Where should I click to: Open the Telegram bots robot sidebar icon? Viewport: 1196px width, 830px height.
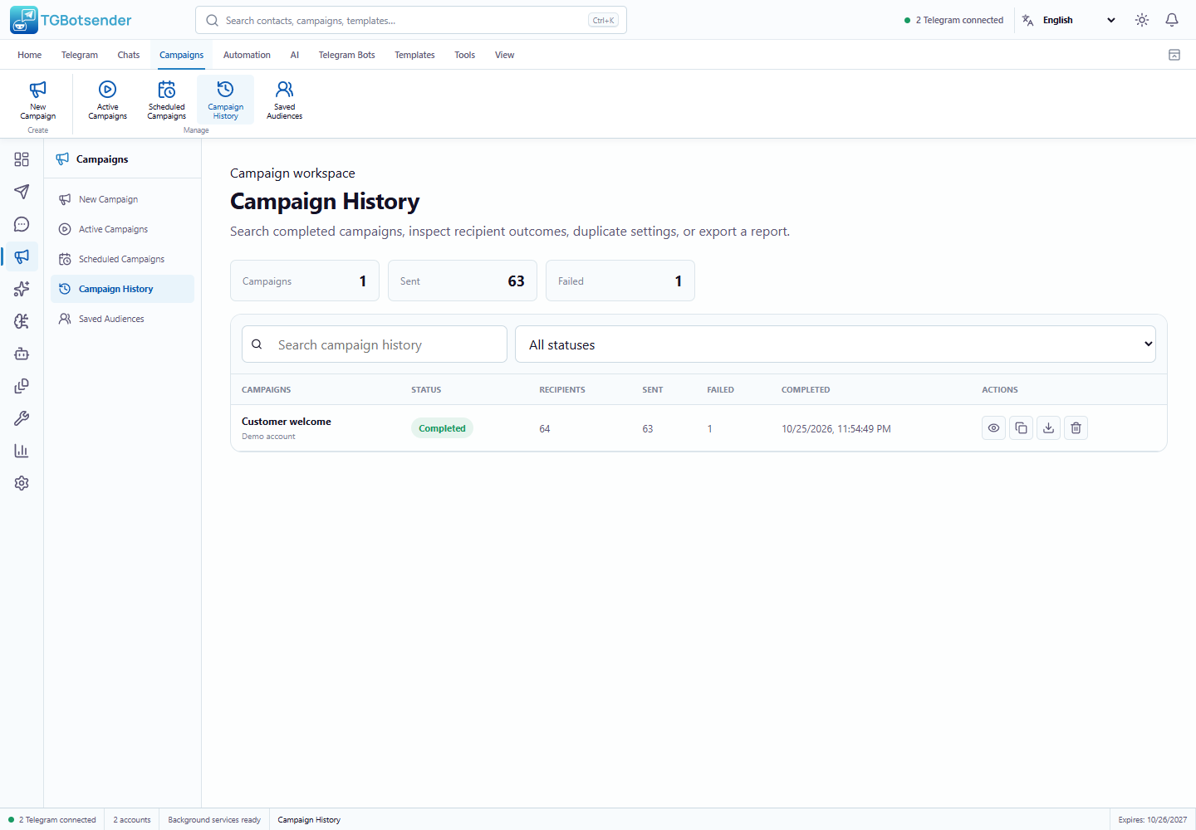pyautogui.click(x=22, y=354)
